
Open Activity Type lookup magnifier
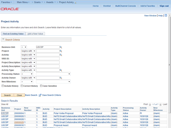[61, 70]
